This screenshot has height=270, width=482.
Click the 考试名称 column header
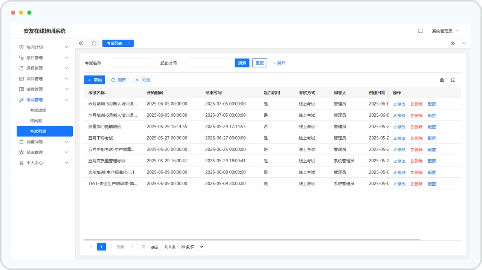pyautogui.click(x=96, y=93)
